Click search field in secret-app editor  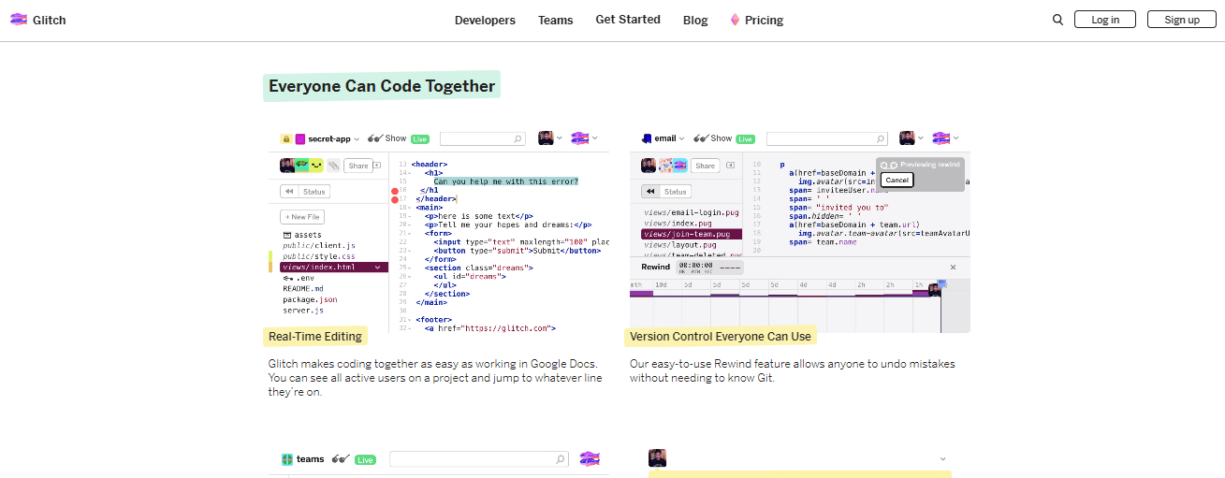pos(483,138)
